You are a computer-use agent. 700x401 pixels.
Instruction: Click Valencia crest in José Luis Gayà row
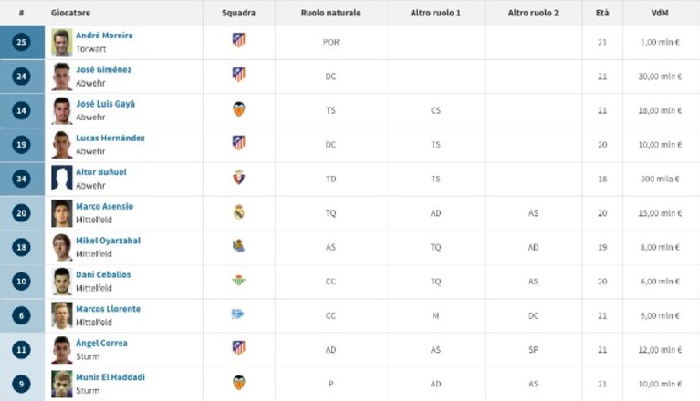click(x=239, y=109)
